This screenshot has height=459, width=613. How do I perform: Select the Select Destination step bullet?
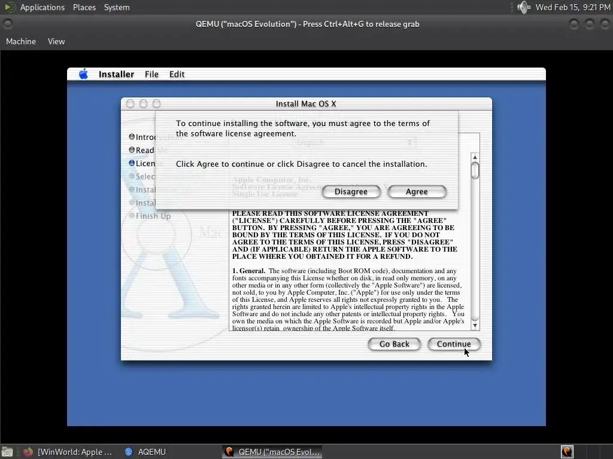click(x=132, y=176)
